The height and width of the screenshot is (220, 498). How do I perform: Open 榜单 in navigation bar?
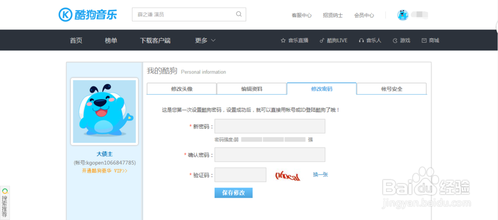tap(111, 41)
